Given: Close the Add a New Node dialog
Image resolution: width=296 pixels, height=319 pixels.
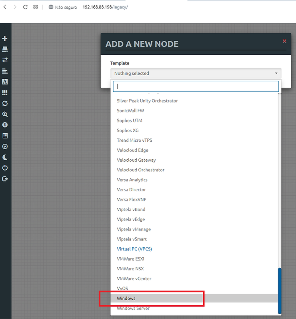Looking at the screenshot, I should (284, 41).
